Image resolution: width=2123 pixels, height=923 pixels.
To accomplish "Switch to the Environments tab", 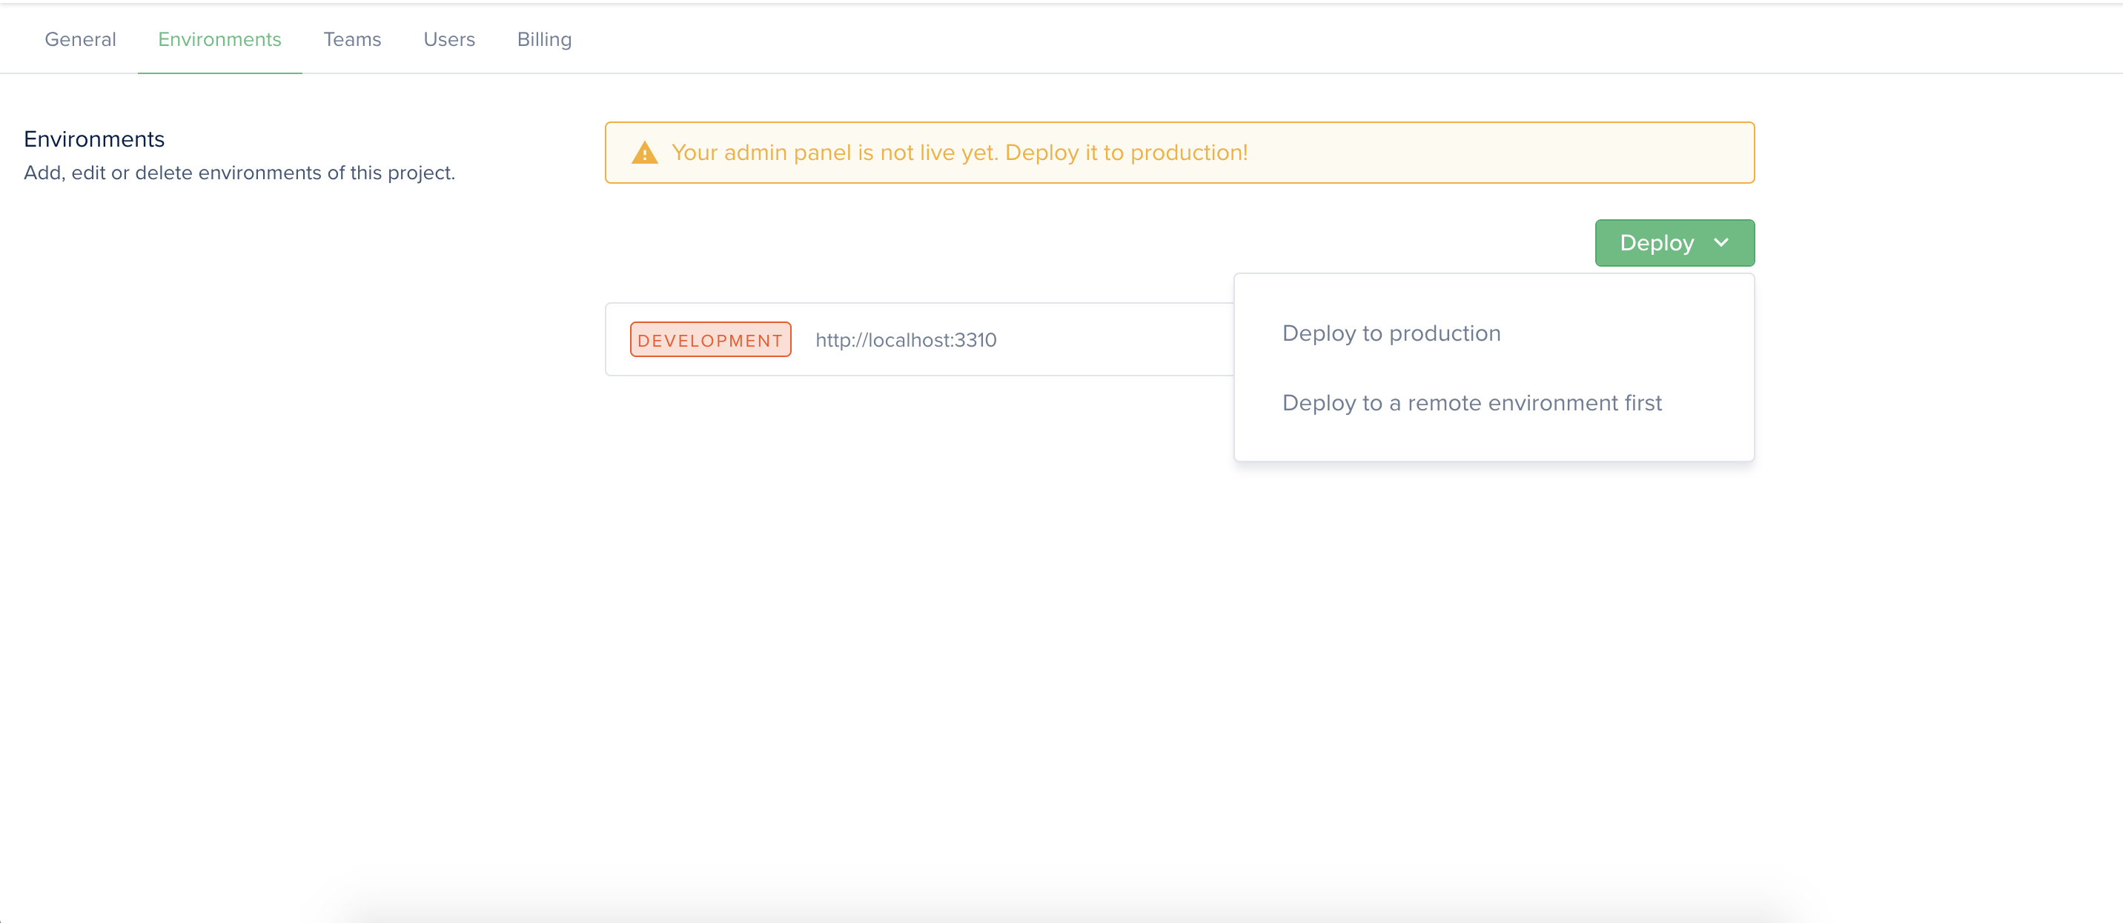I will coord(219,39).
